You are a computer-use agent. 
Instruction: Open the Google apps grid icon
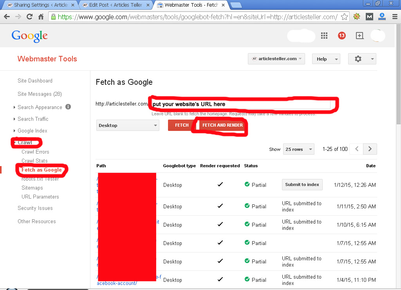coord(324,36)
